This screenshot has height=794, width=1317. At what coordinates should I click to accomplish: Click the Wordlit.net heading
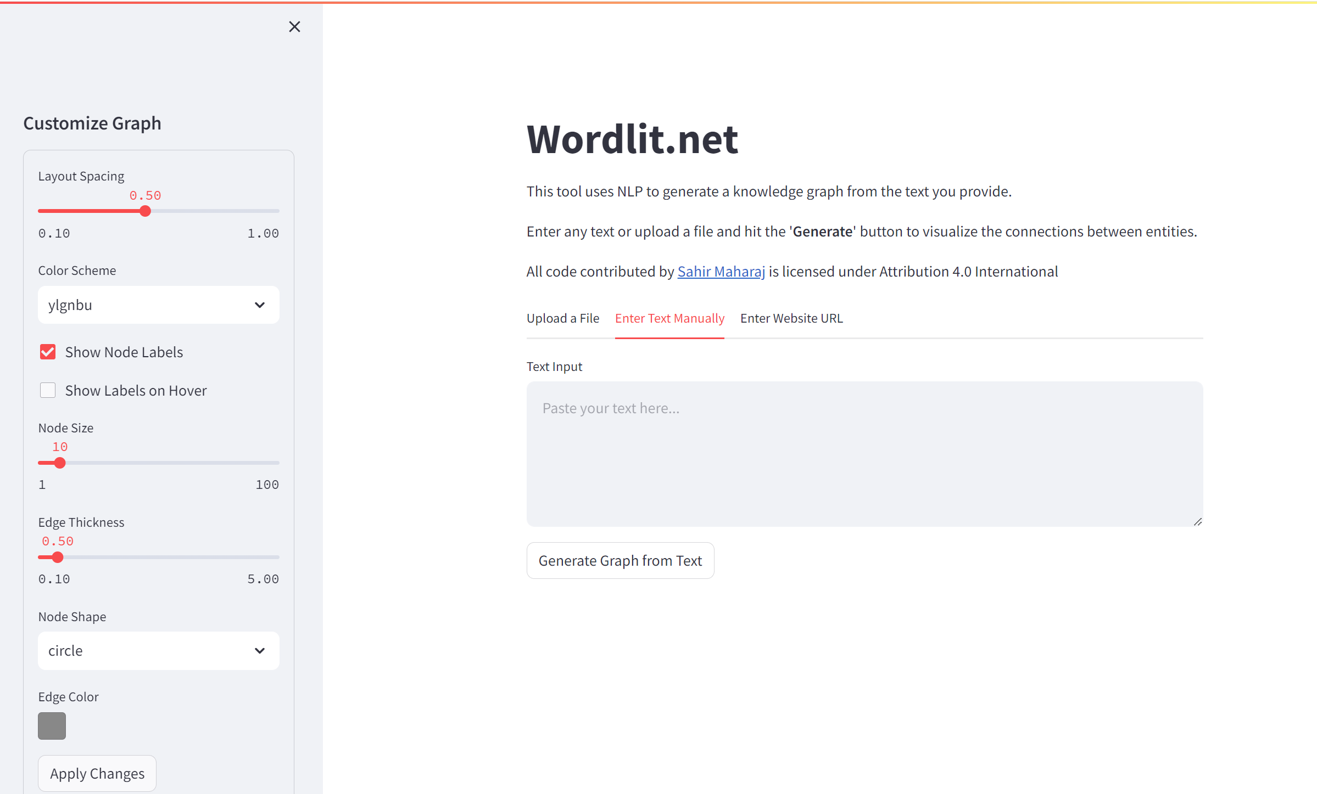click(x=632, y=139)
